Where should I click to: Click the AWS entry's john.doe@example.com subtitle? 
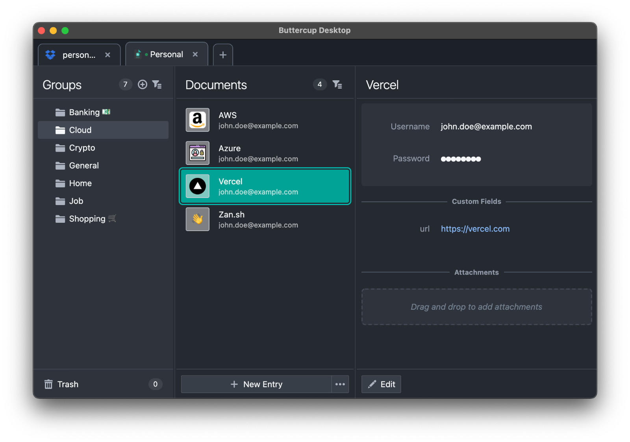click(258, 126)
